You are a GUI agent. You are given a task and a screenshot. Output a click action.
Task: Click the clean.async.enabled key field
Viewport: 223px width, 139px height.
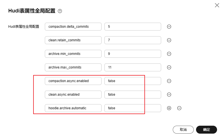(73, 95)
